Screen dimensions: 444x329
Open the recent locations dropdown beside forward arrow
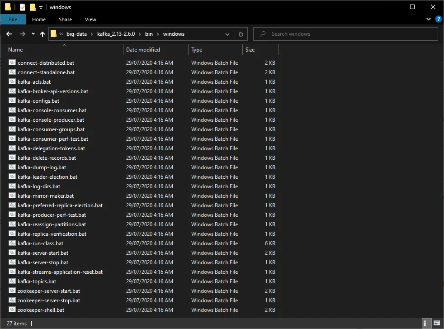pyautogui.click(x=32, y=34)
